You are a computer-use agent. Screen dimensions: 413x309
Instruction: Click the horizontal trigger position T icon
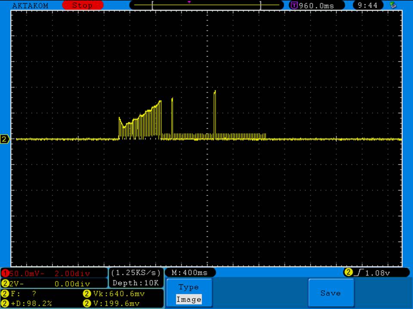tap(294, 6)
